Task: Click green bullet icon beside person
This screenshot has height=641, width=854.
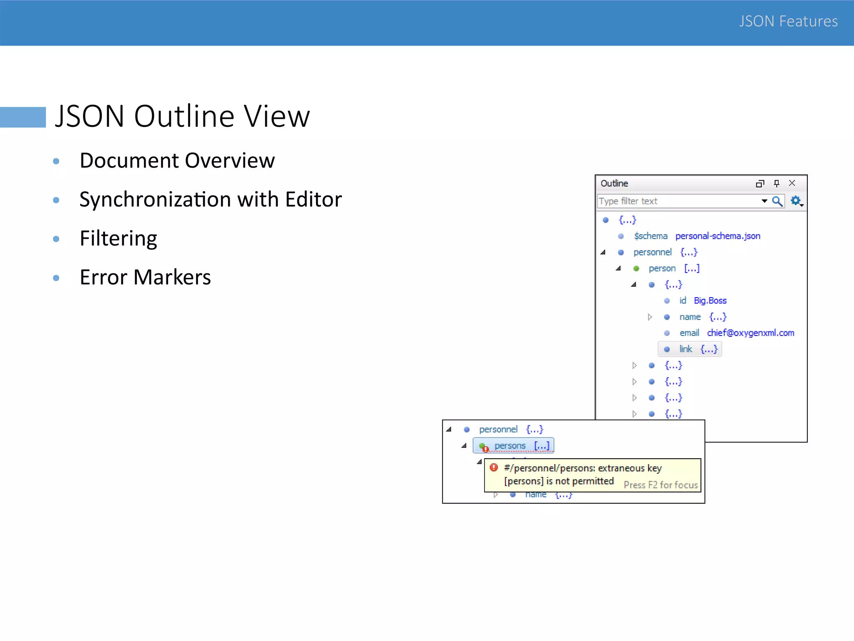Action: point(636,269)
